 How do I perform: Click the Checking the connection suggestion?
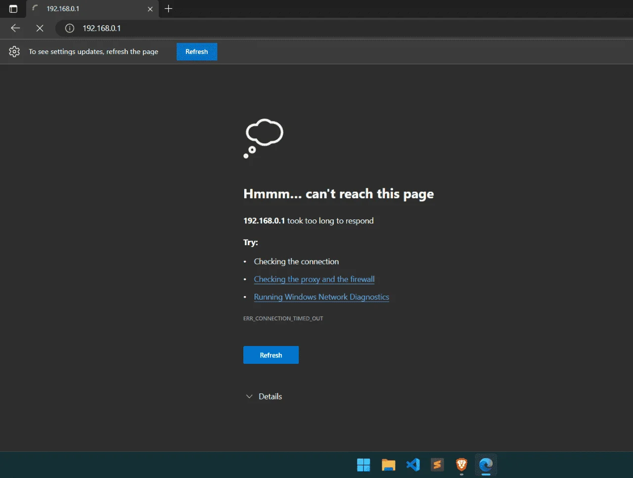pyautogui.click(x=296, y=261)
